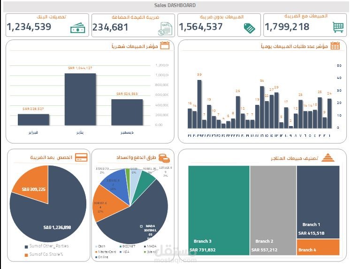Select the Sum of Other_Parties legend swatch

click(x=26, y=246)
